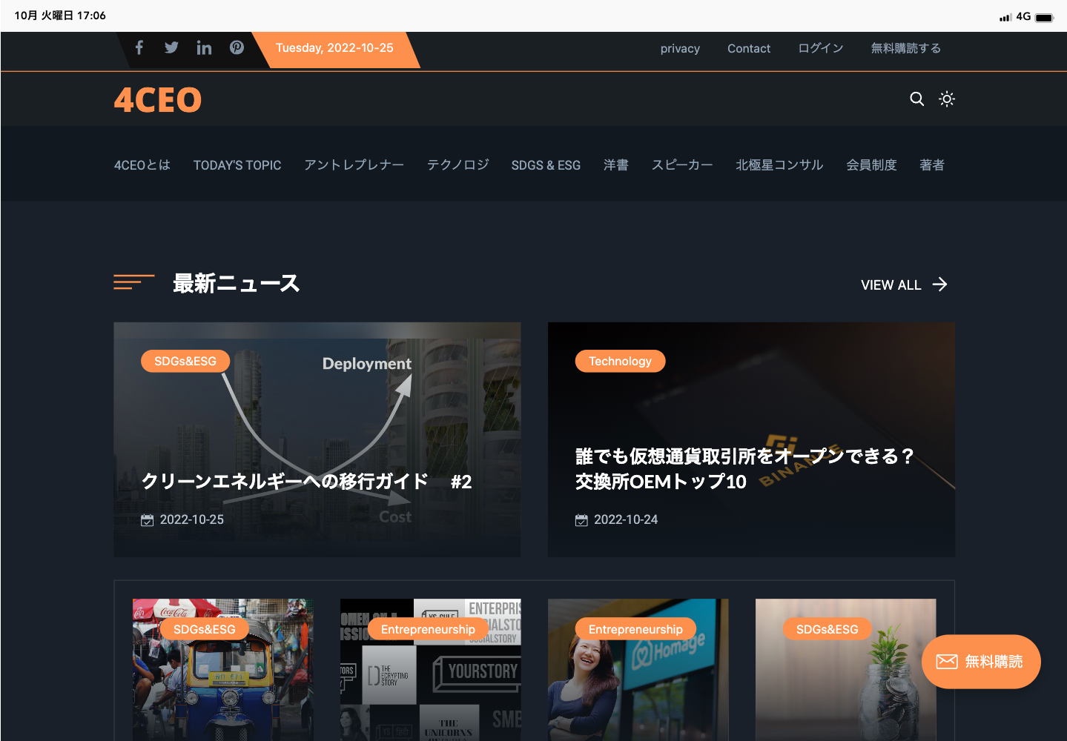Click the 4CEO logo
Screen dimensions: 1067x741
tap(157, 100)
